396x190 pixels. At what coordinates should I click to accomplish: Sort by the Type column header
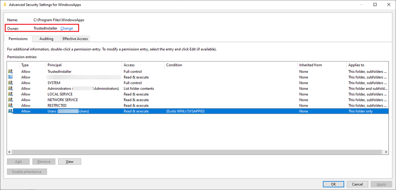pyautogui.click(x=32, y=65)
